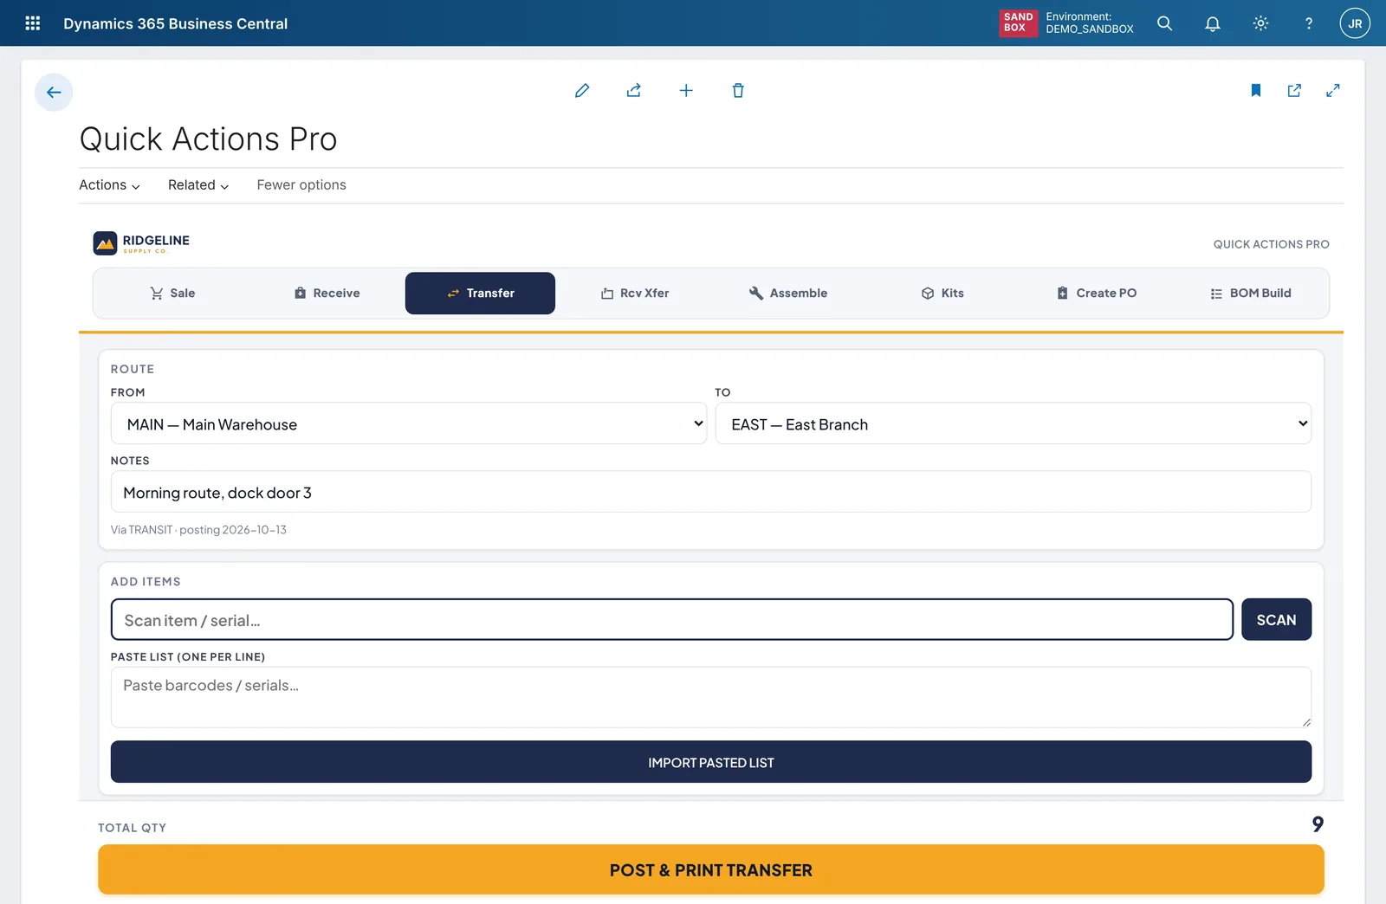This screenshot has width=1386, height=904.
Task: Click the delete trash can icon
Action: point(738,90)
